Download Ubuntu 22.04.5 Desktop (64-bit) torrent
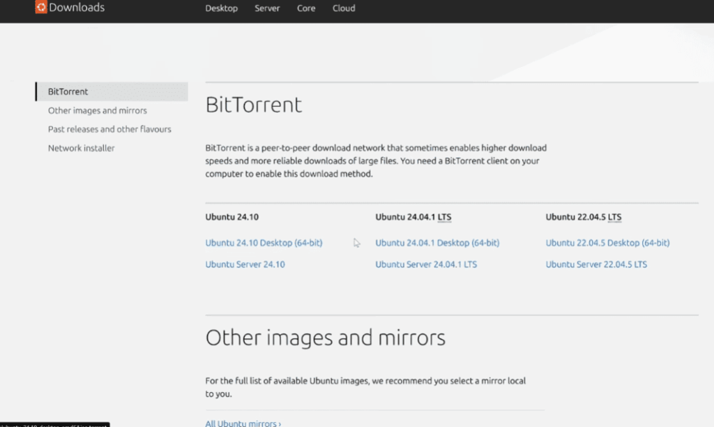This screenshot has width=714, height=427. pyautogui.click(x=607, y=243)
